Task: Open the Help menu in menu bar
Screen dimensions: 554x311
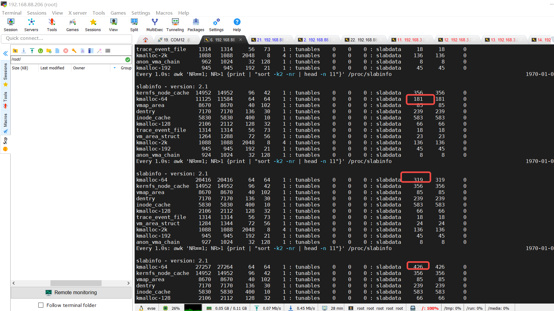Action: click(184, 13)
